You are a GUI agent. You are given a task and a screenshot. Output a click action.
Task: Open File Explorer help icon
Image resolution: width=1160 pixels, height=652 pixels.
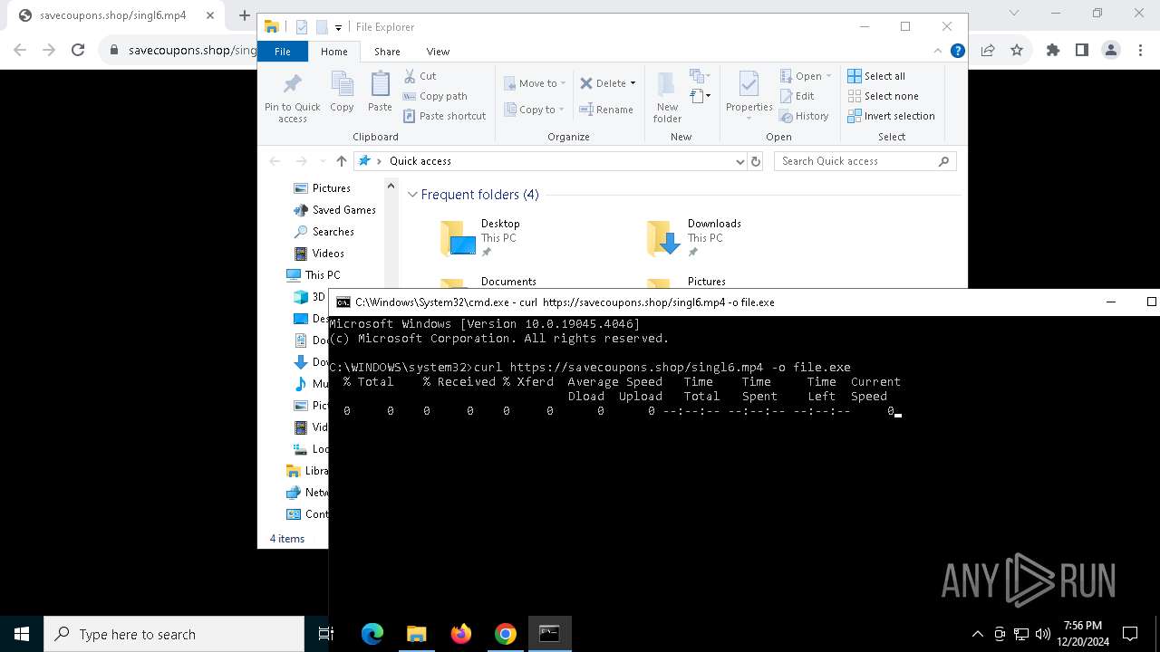pyautogui.click(x=957, y=52)
